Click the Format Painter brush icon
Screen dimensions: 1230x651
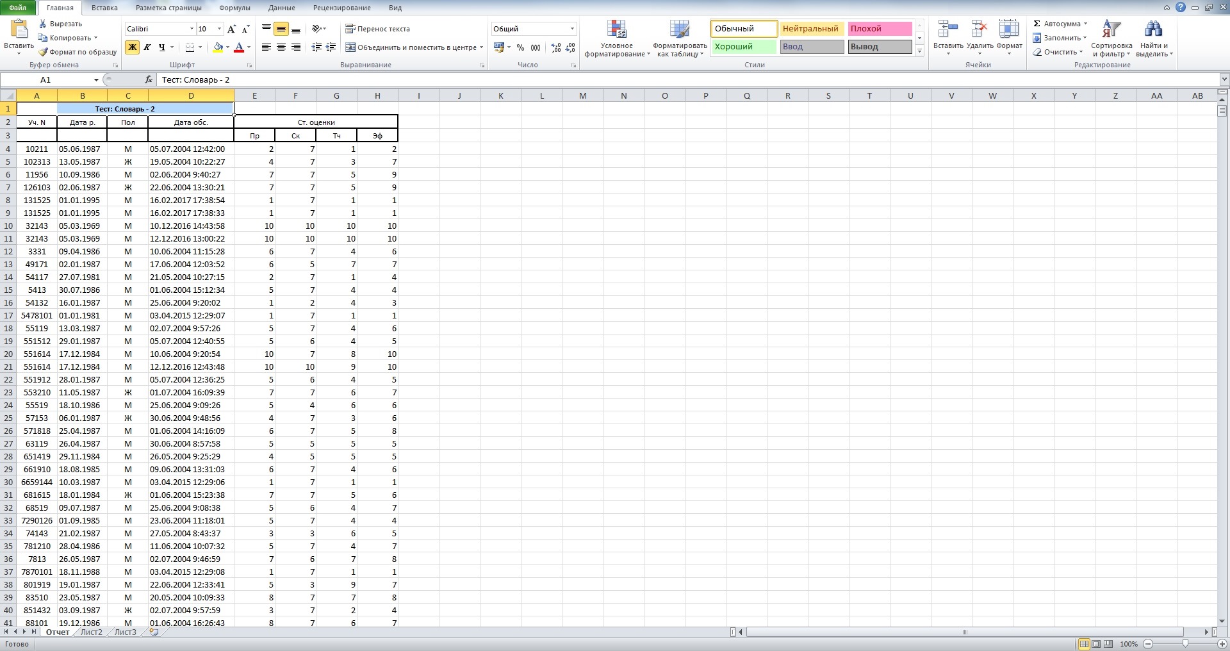click(x=43, y=52)
